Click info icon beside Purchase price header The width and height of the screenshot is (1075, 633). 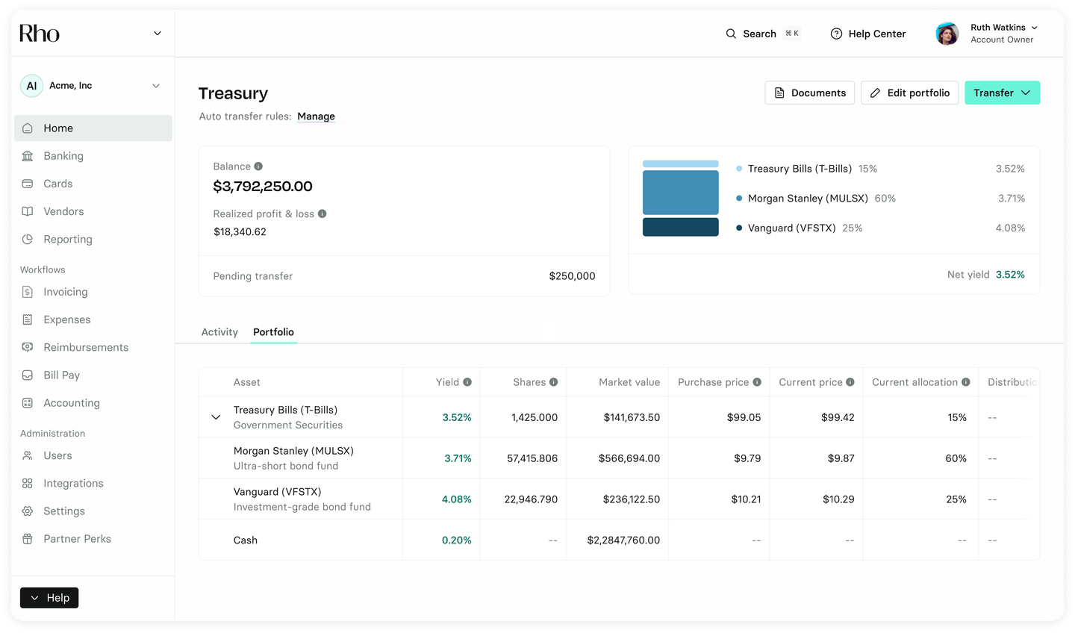pyautogui.click(x=757, y=382)
